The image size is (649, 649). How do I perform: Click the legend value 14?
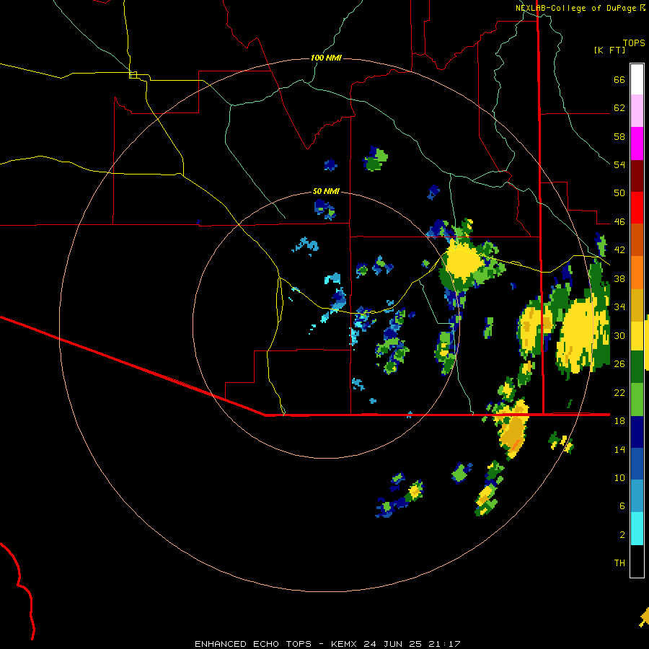(619, 449)
